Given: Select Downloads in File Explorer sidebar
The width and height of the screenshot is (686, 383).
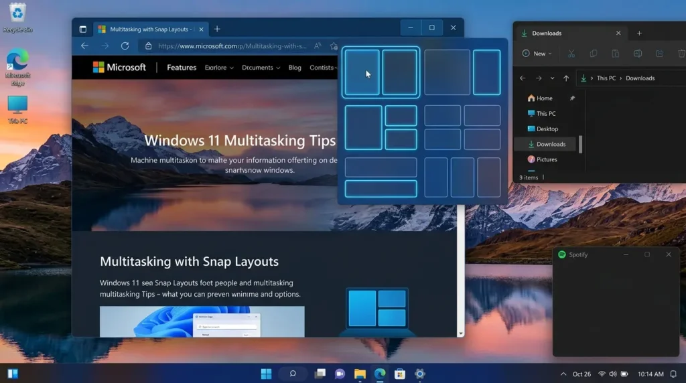Looking at the screenshot, I should [x=546, y=144].
